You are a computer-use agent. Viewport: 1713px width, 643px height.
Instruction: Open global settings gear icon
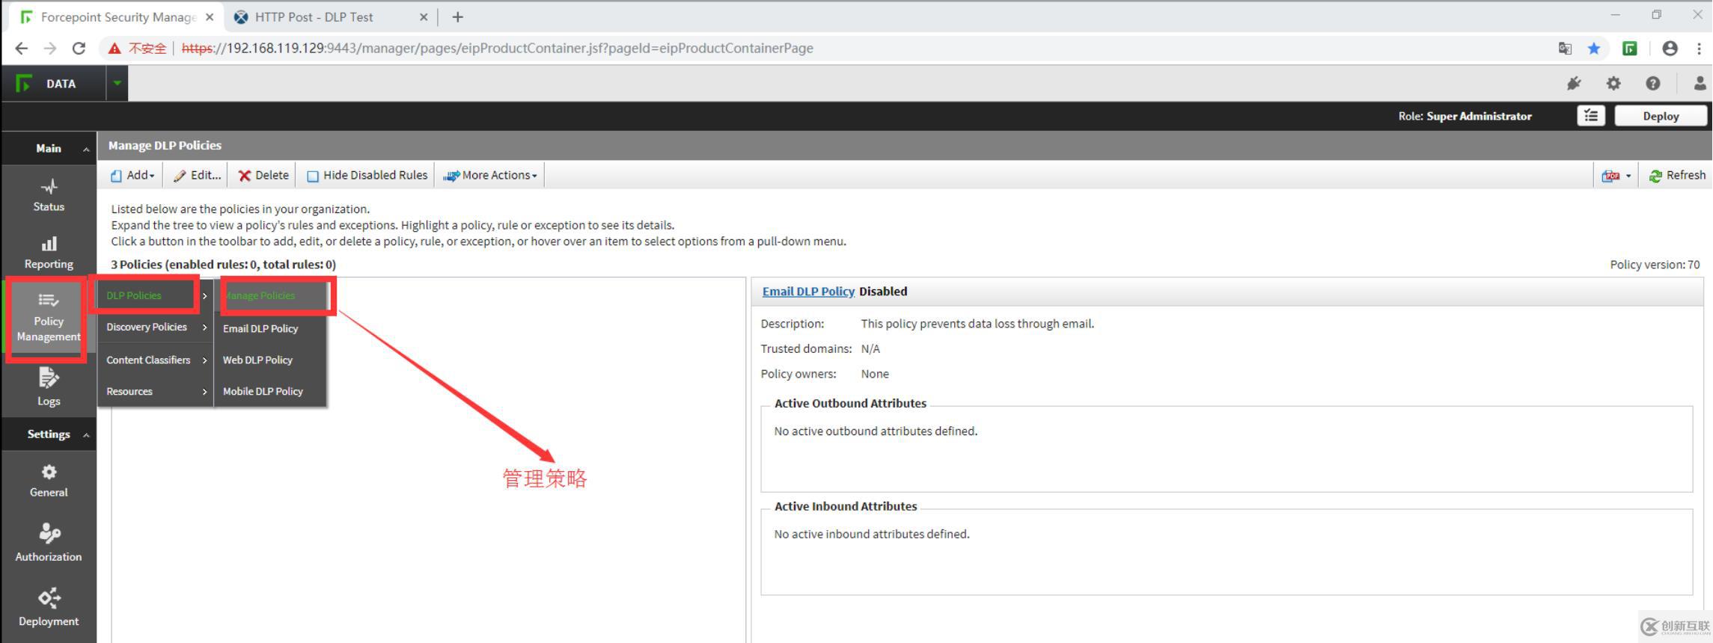pos(1613,84)
